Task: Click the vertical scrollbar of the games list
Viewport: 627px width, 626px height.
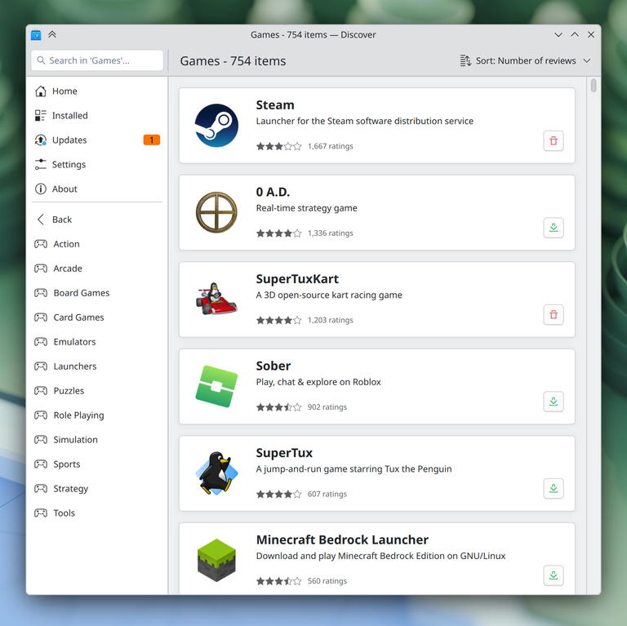Action: click(594, 86)
